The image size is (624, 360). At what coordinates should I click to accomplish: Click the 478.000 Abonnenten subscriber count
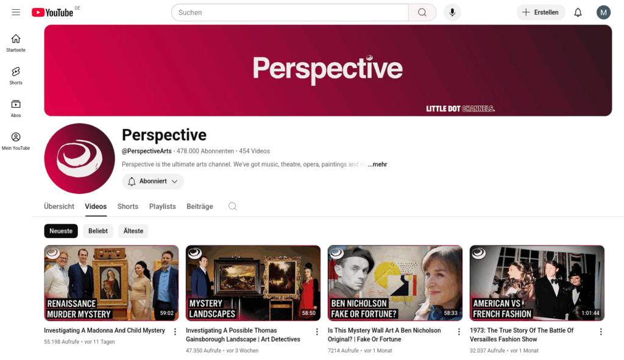coord(205,151)
